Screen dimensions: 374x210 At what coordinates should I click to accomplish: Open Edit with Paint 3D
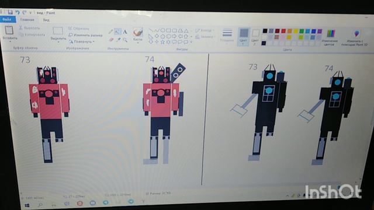click(x=355, y=38)
